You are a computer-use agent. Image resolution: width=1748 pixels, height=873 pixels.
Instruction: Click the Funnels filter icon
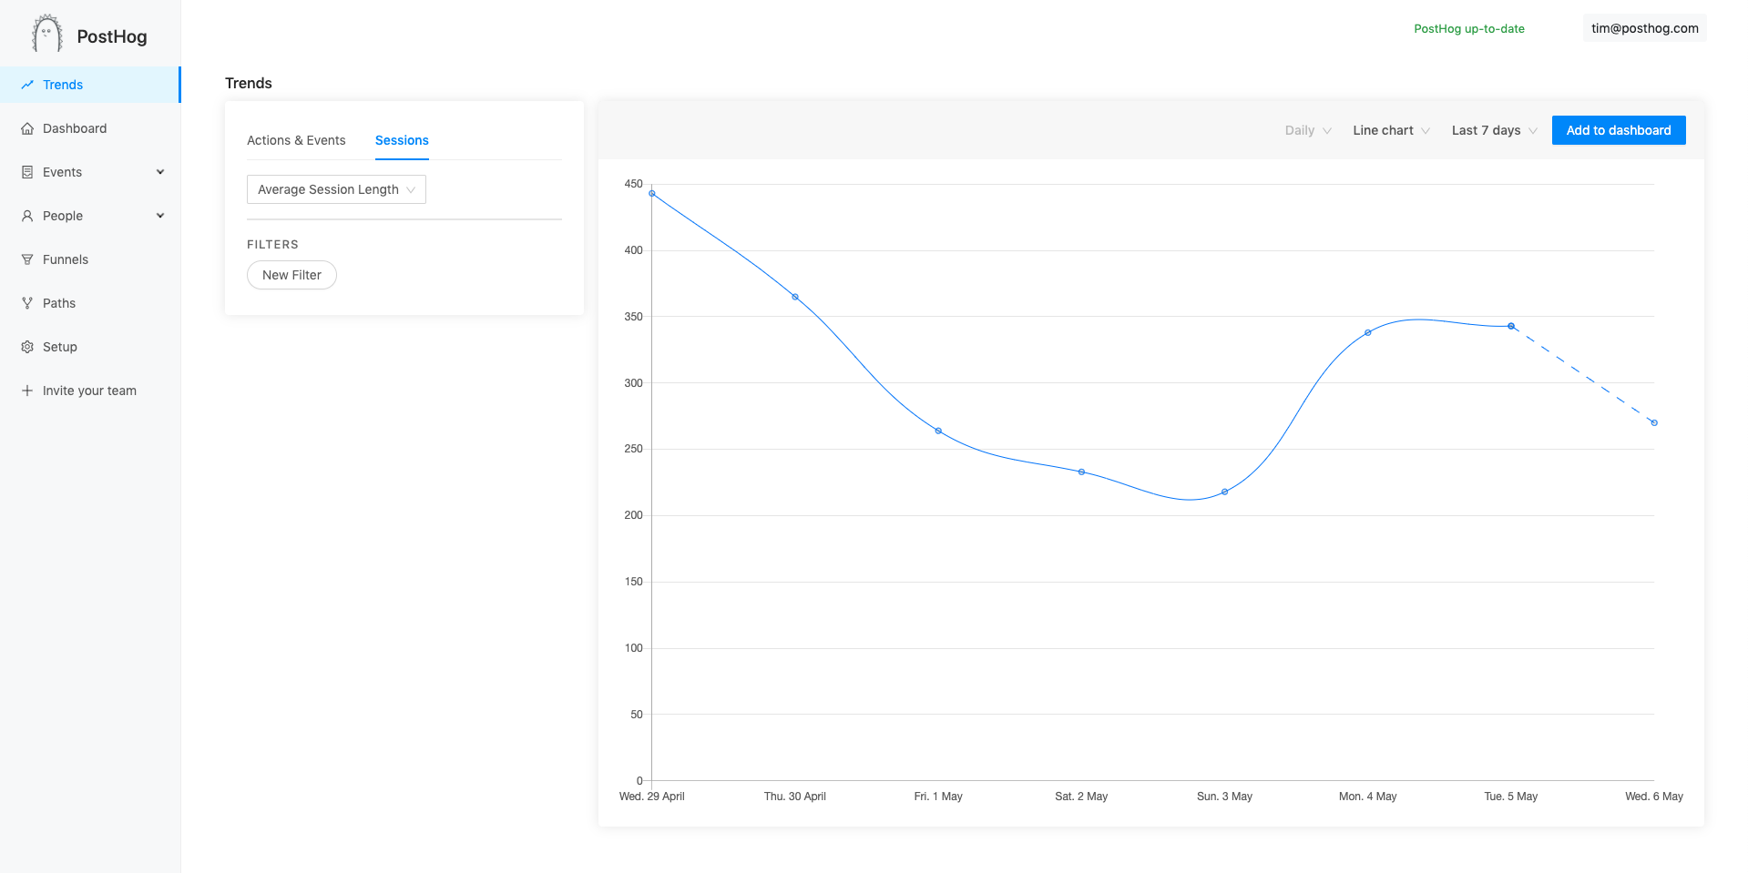click(x=27, y=259)
